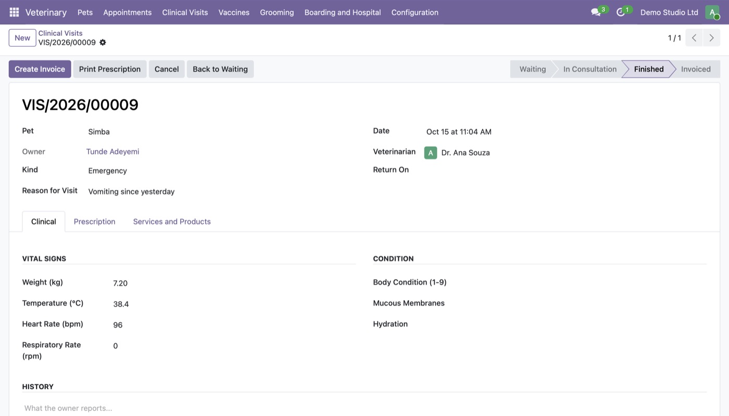This screenshot has height=416, width=729.
Task: Open owner Tunde Adeyemi link
Action: click(x=112, y=151)
